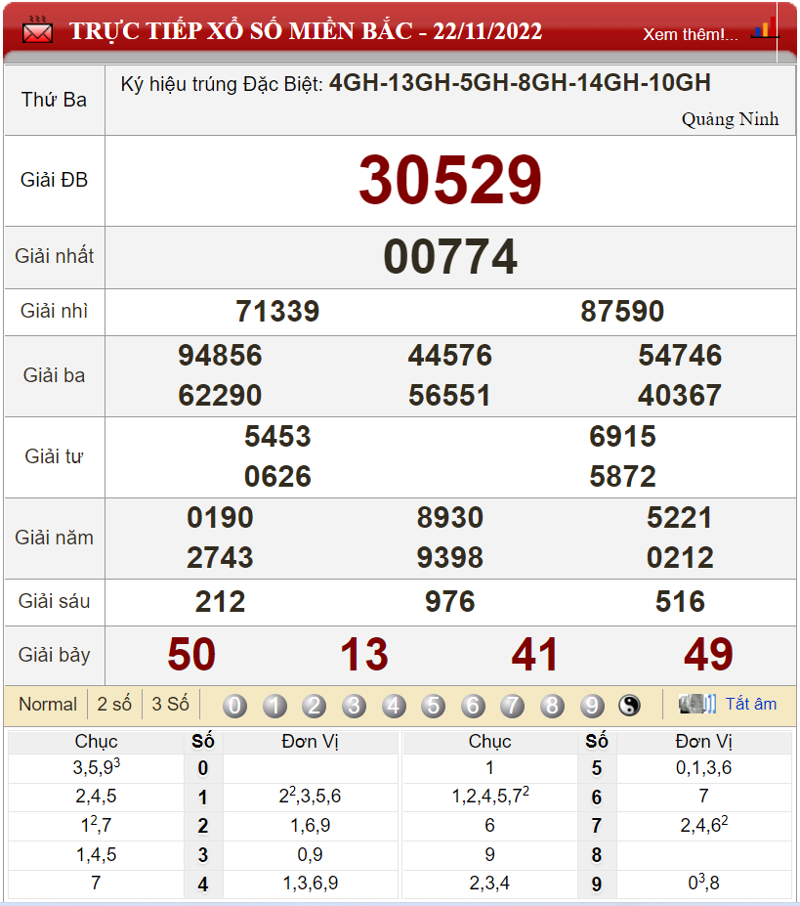Select digit ball 9 filter
Screen dimensions: 800x906
[592, 706]
